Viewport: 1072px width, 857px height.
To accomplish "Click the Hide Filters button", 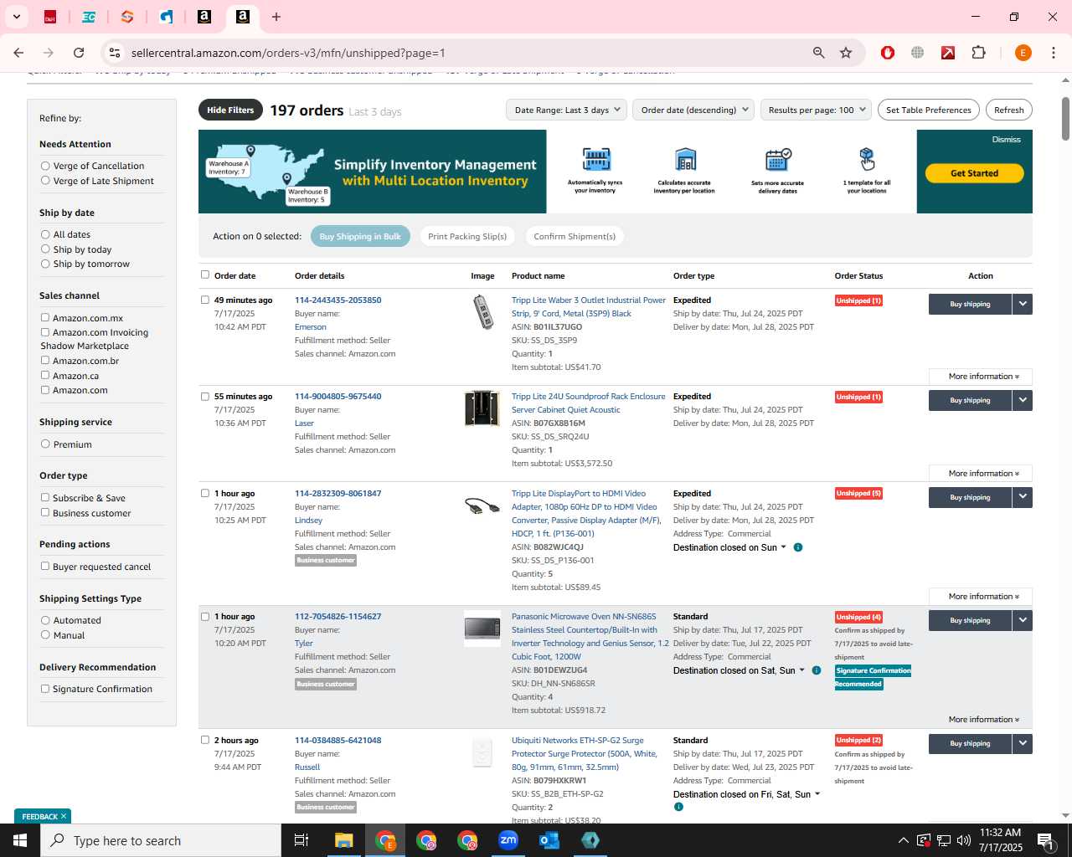I will point(230,110).
